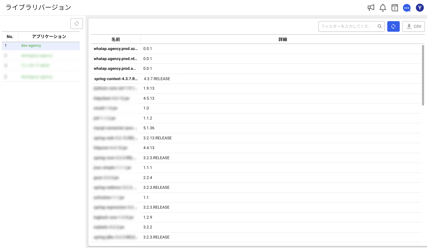Click the 5.1.36 version cell
Screen dimensions: 427x248
(x=149, y=128)
